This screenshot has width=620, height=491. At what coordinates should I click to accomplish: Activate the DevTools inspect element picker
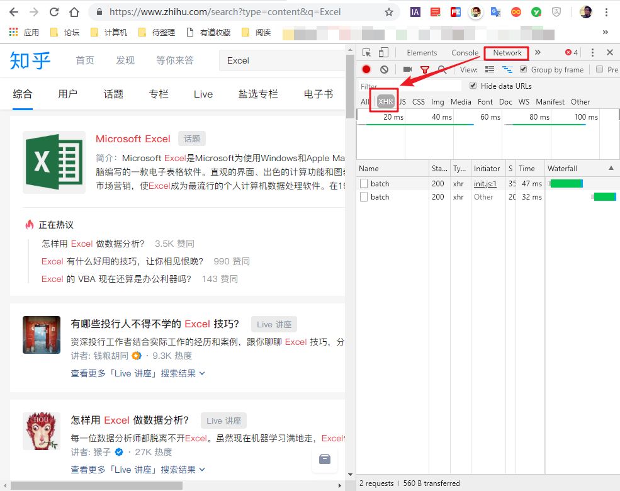(366, 53)
